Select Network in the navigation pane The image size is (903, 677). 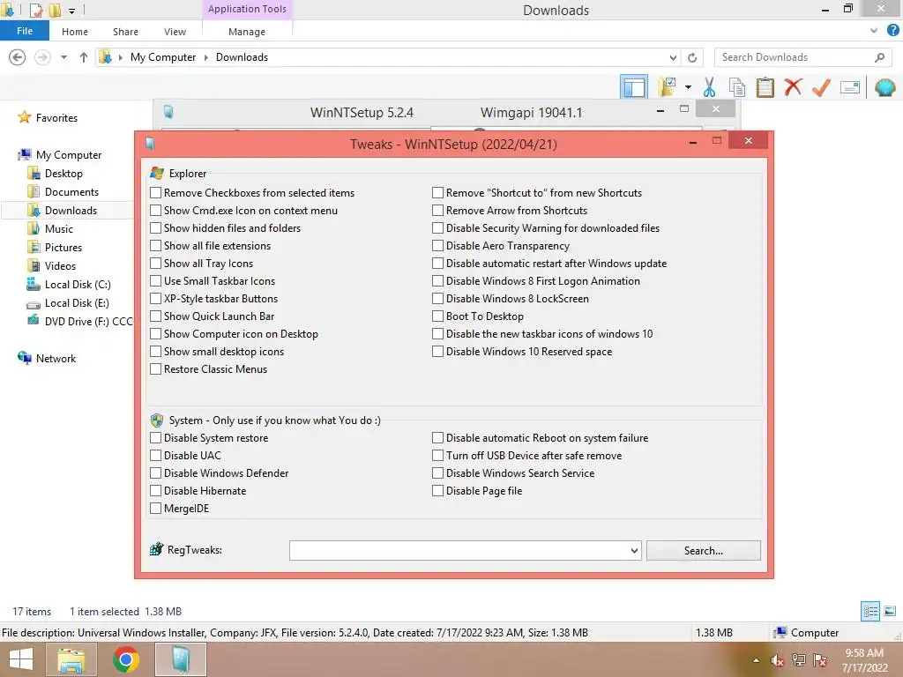47,358
